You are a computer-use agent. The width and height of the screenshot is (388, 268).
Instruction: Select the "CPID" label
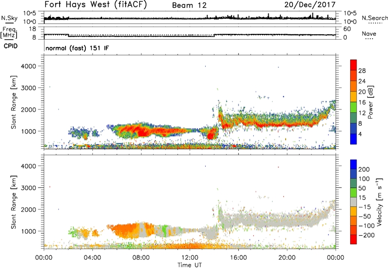pyautogui.click(x=11, y=46)
